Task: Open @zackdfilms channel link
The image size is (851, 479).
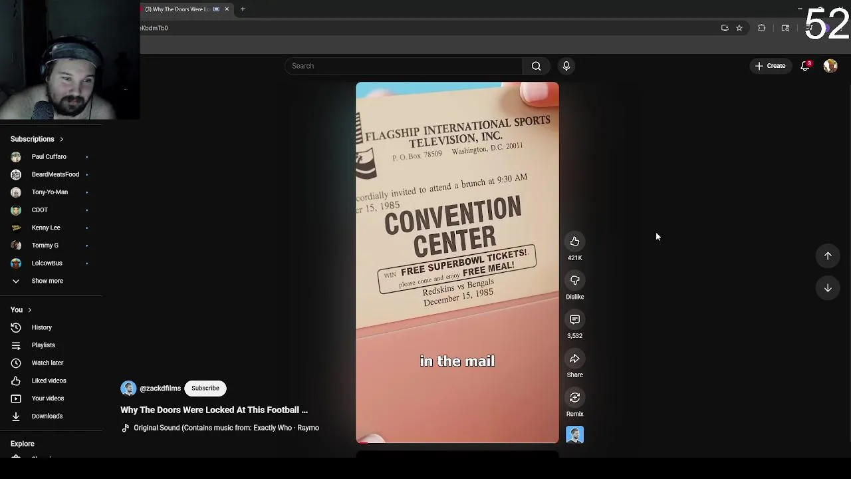Action: point(160,389)
